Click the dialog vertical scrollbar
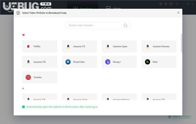 181,43
